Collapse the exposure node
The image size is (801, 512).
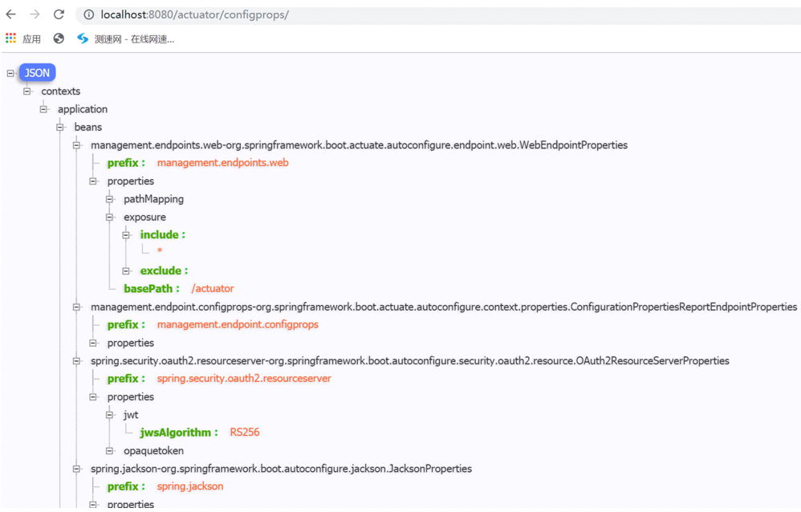tap(109, 217)
